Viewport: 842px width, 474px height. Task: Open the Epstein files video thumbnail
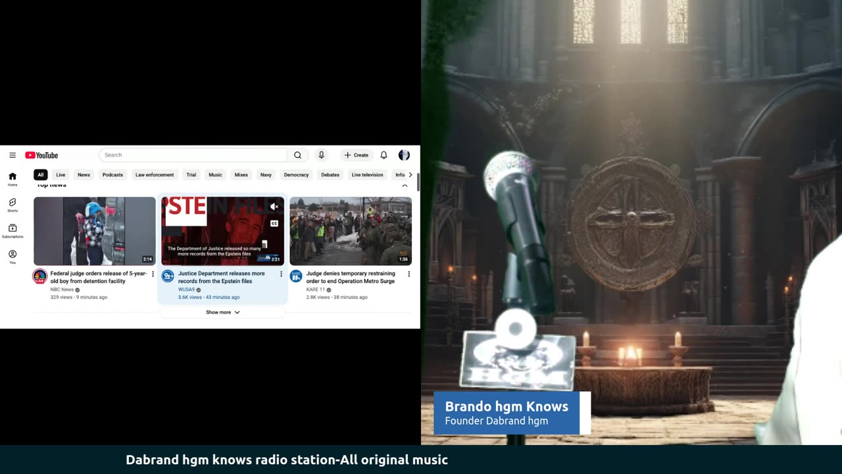223,231
